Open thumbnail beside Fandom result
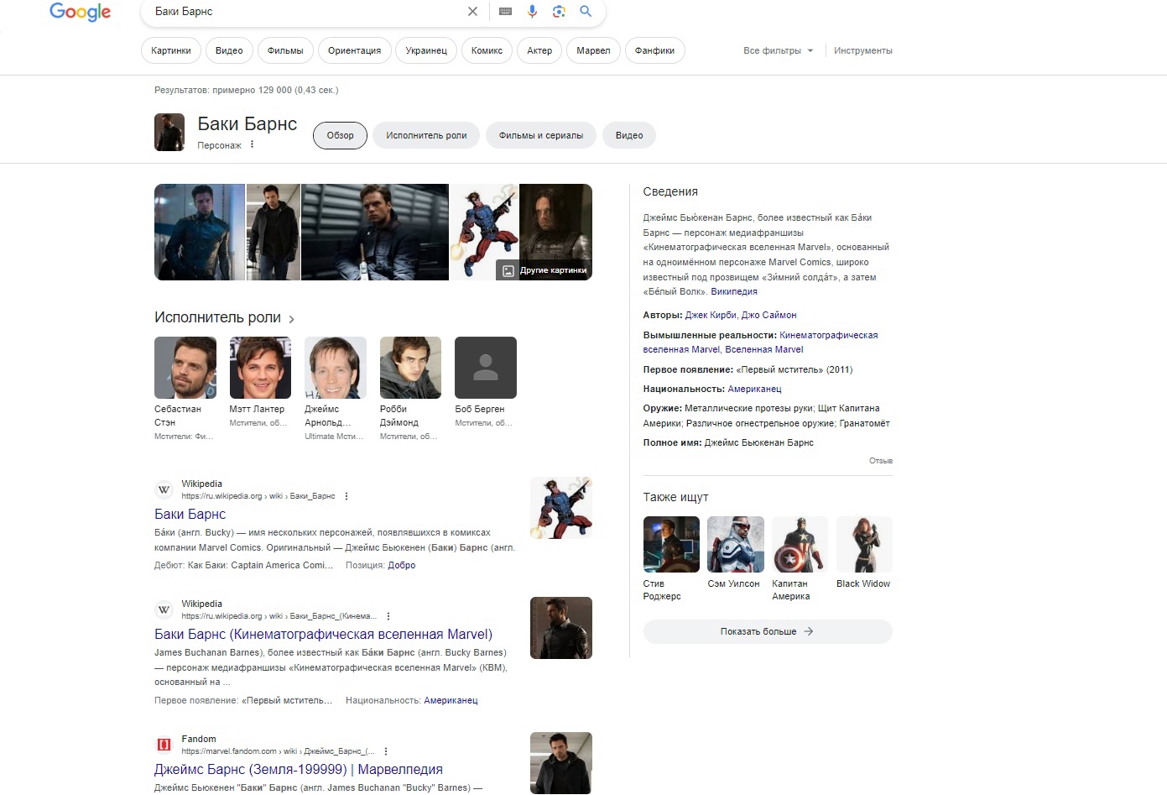 click(561, 763)
